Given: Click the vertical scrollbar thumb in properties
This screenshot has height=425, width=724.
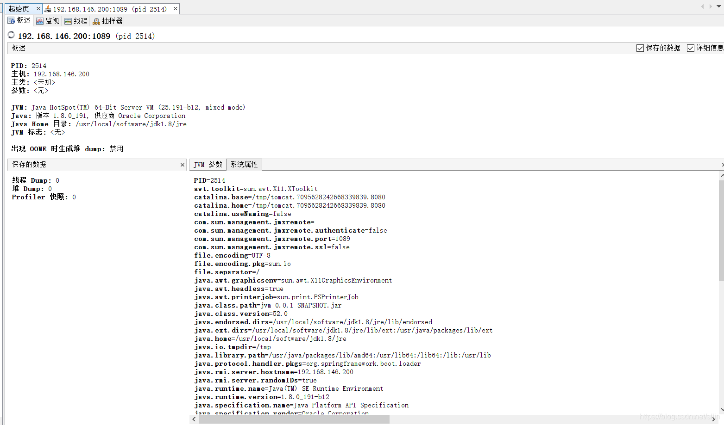Looking at the screenshot, I should coord(721,230).
